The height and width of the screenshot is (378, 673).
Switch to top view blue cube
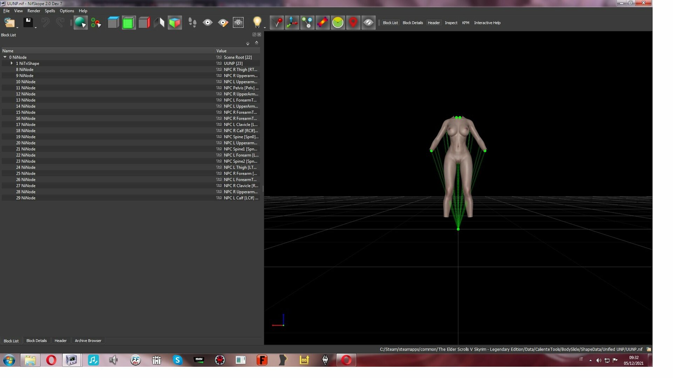(113, 23)
